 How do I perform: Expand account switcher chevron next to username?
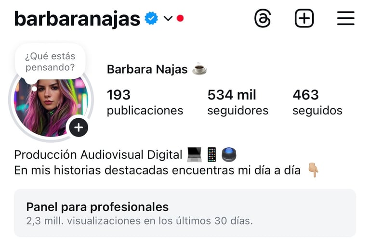[x=168, y=18]
